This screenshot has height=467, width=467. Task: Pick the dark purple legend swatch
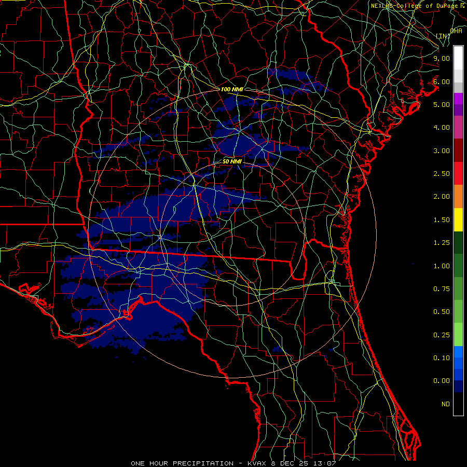click(458, 110)
